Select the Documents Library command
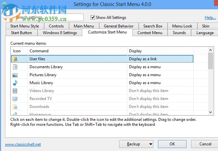The height and width of the screenshot is (151, 218). [x=46, y=67]
